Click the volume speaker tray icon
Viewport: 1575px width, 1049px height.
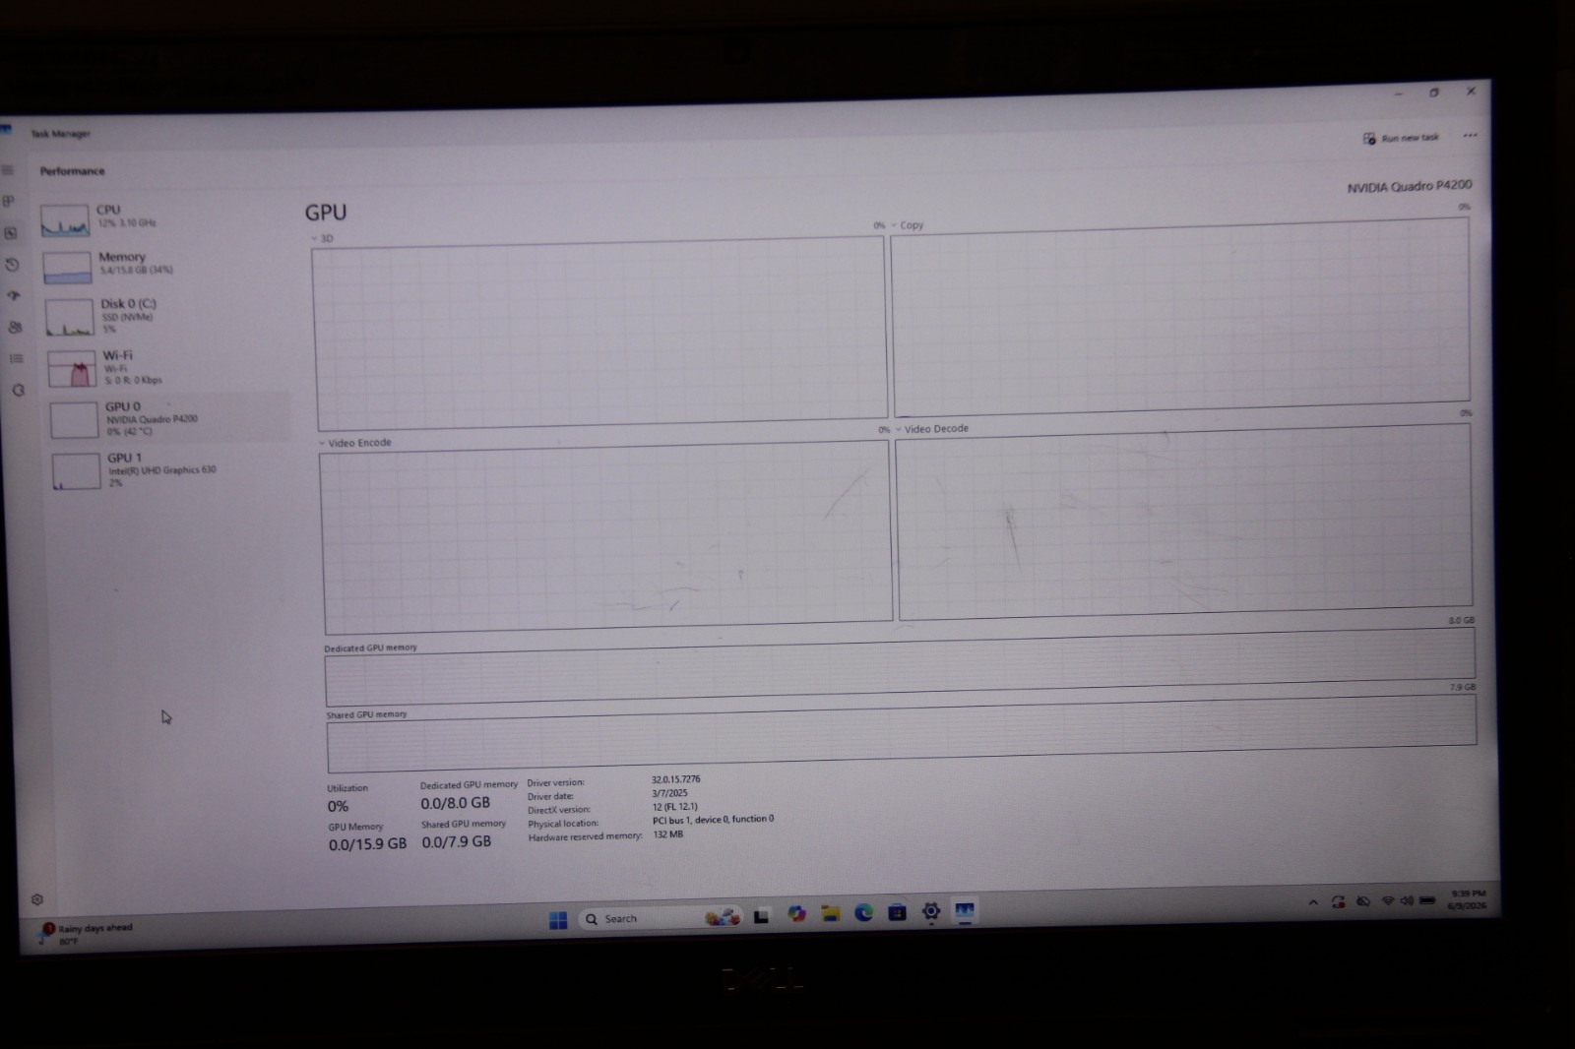[1407, 900]
